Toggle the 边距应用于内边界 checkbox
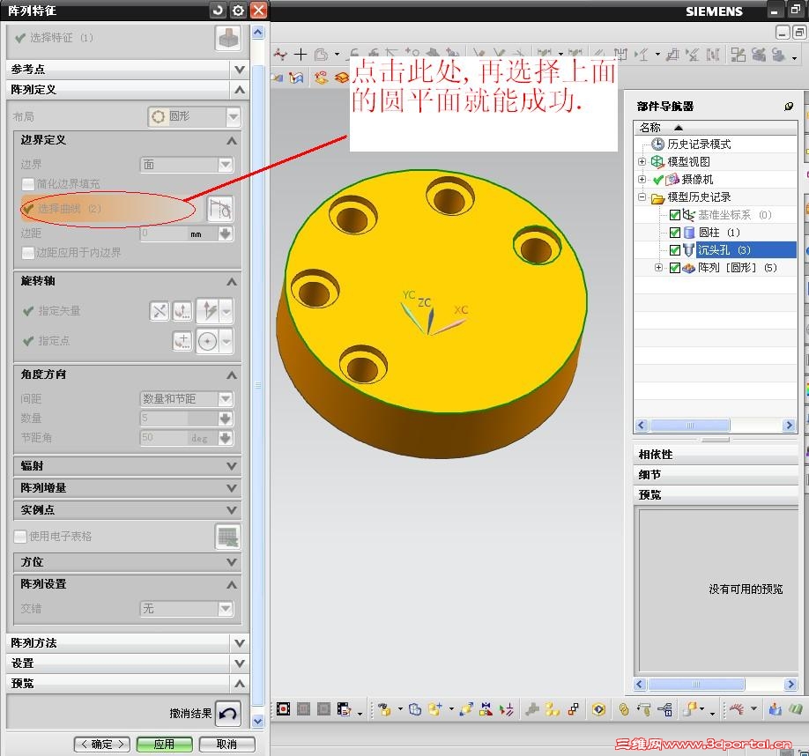 [27, 253]
